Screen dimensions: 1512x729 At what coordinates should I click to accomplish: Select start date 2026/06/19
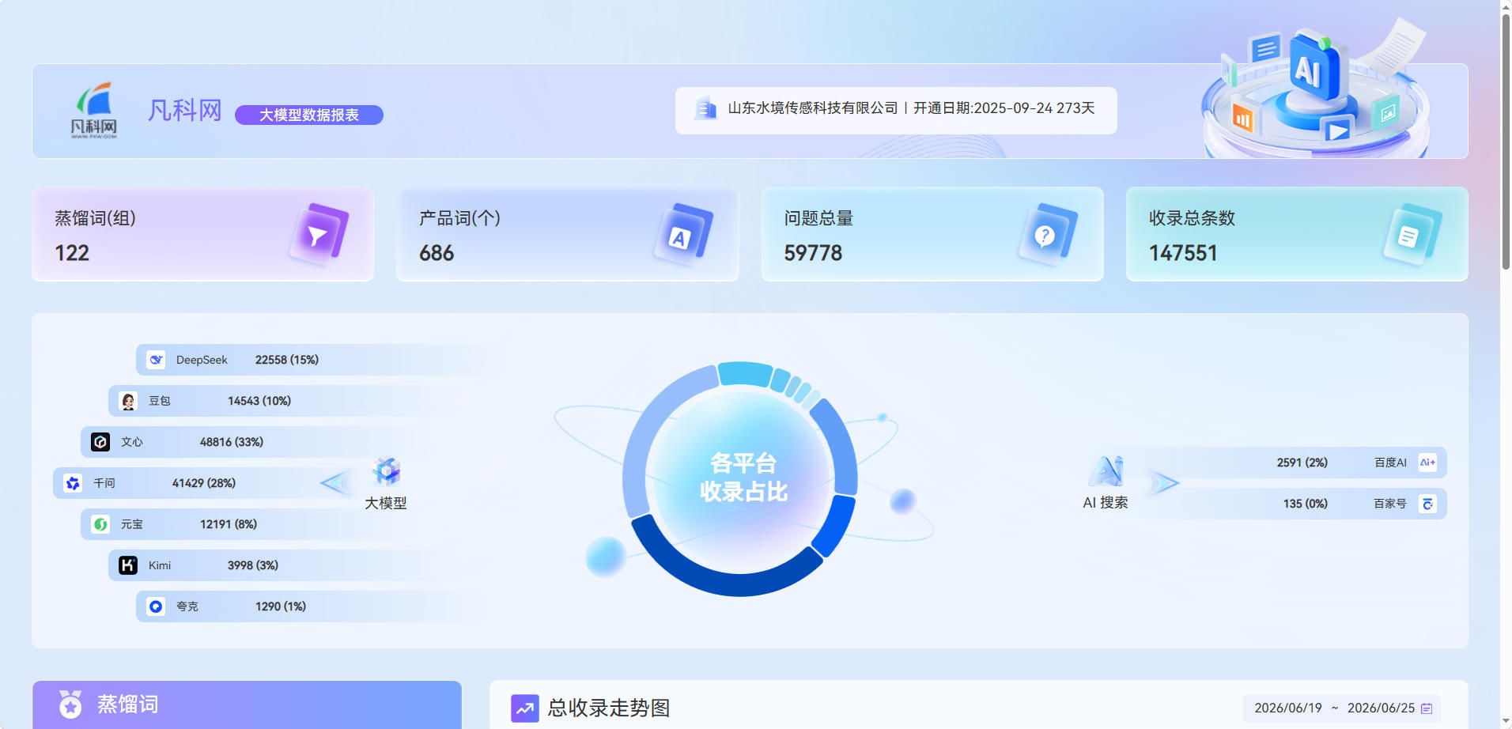(x=1287, y=708)
